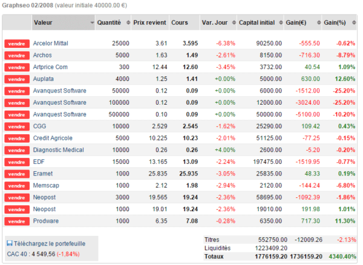
Task: Sell Diagnostic Medical shares
Action: [x=17, y=150]
